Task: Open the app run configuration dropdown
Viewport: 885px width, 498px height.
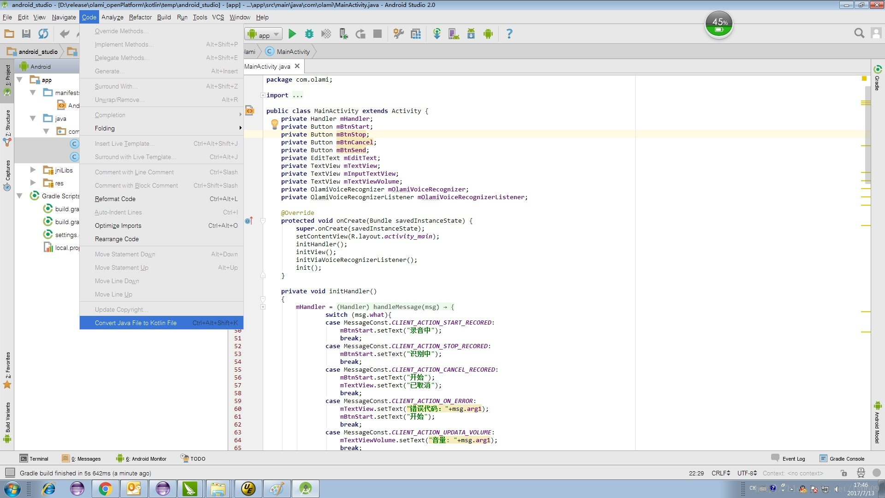Action: point(264,34)
